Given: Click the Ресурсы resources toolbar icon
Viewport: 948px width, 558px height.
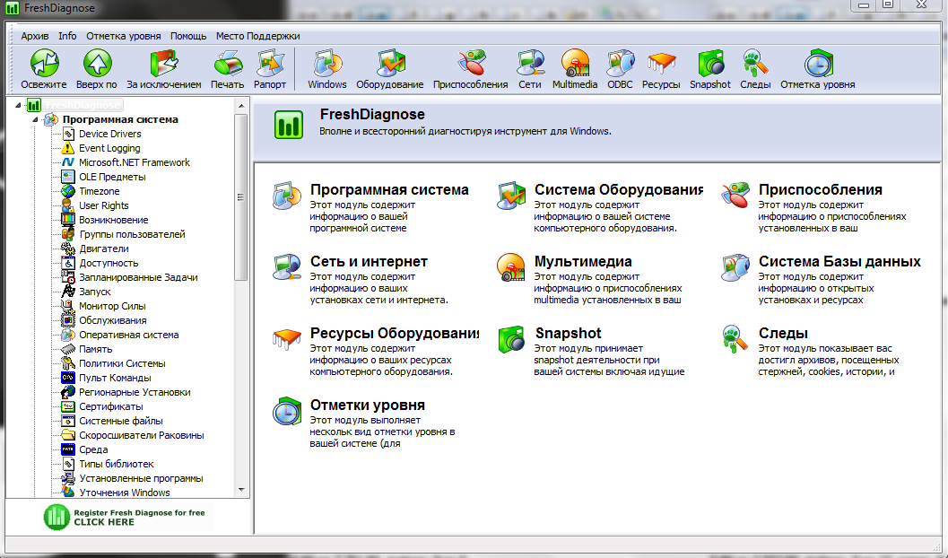Looking at the screenshot, I should click(661, 64).
